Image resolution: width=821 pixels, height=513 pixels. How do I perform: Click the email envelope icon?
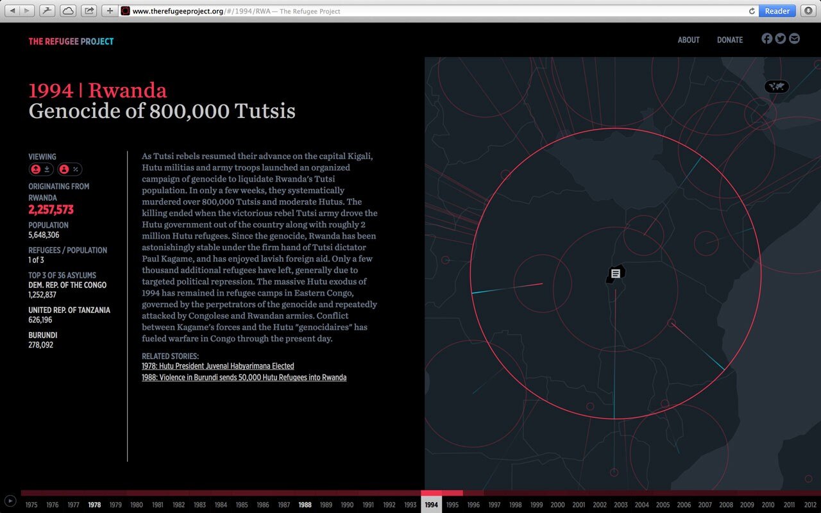click(x=794, y=38)
